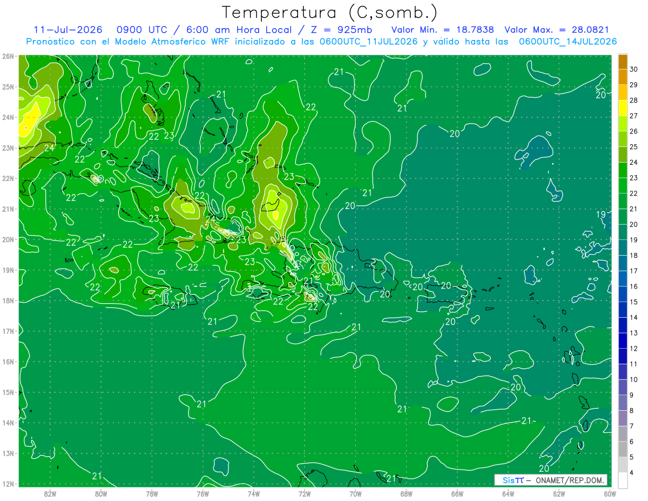Click '0600UTC_14JUL2026' valid-until time text
Screen dimensions: 648x501
[568, 41]
